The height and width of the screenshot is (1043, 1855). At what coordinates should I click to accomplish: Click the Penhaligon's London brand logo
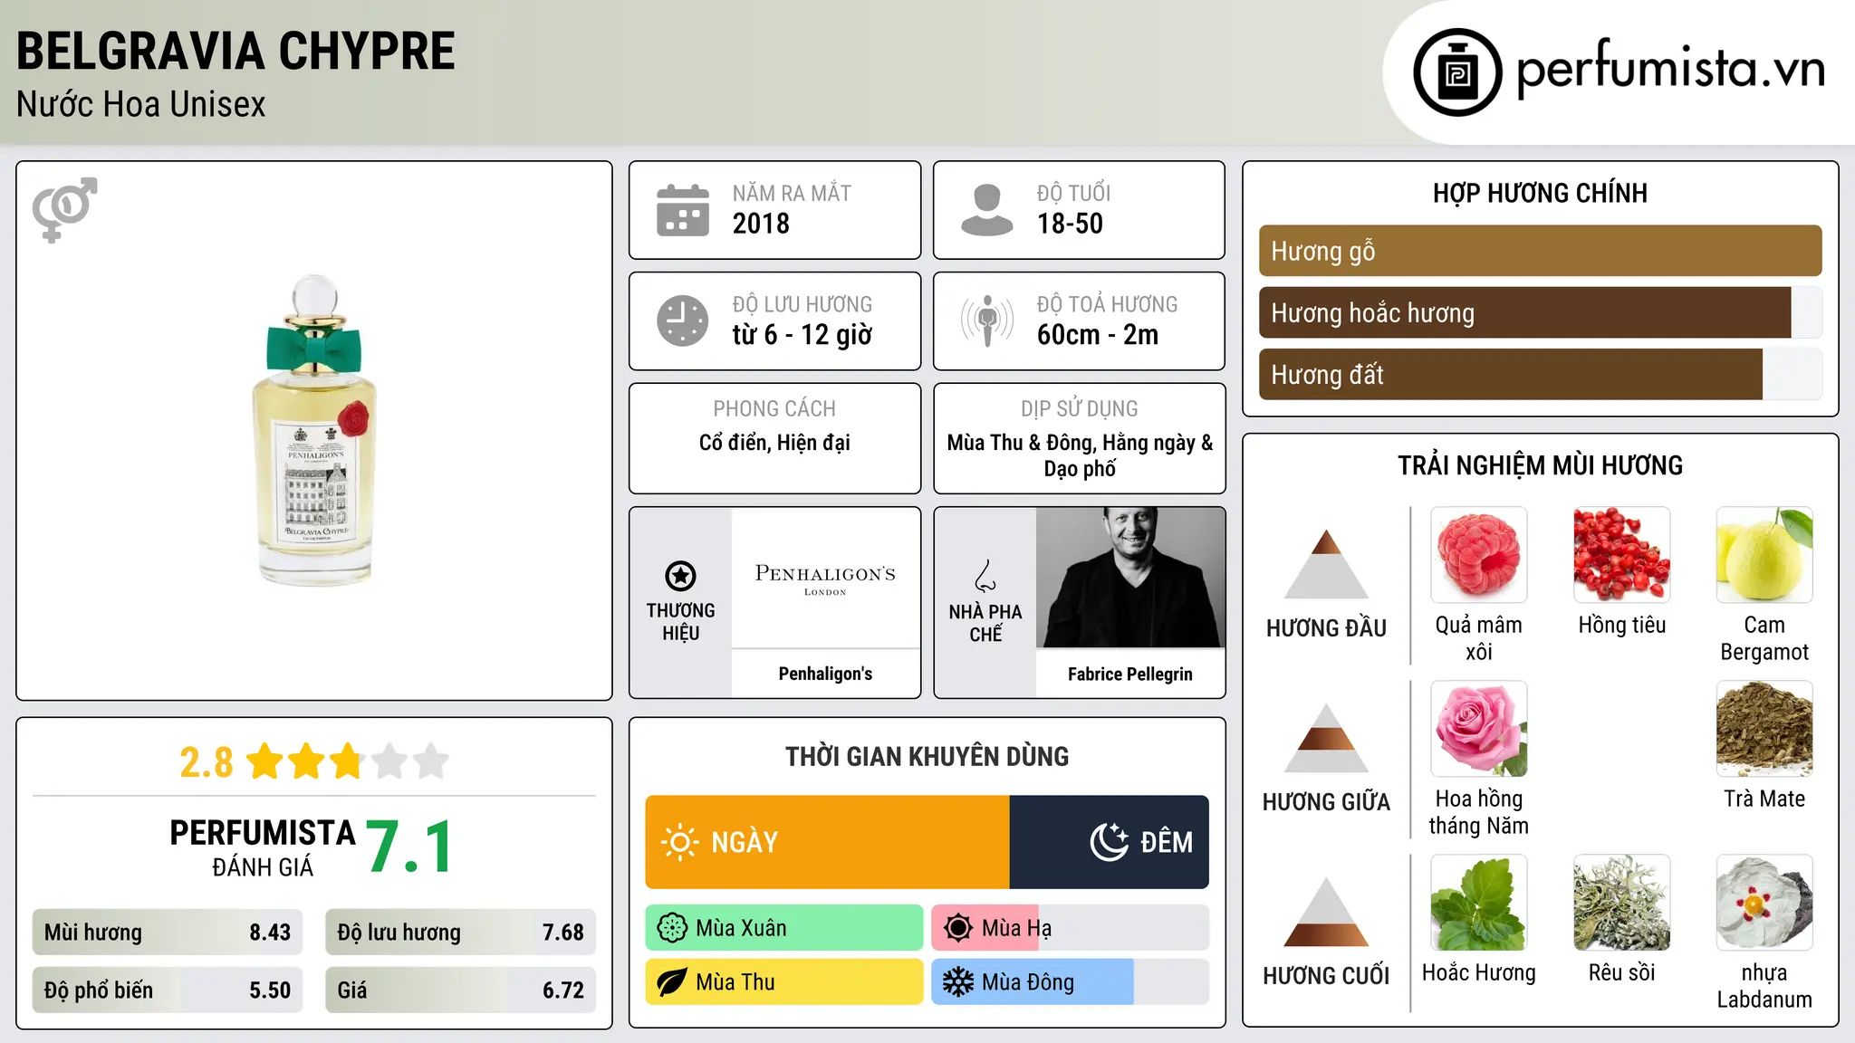pos(825,579)
